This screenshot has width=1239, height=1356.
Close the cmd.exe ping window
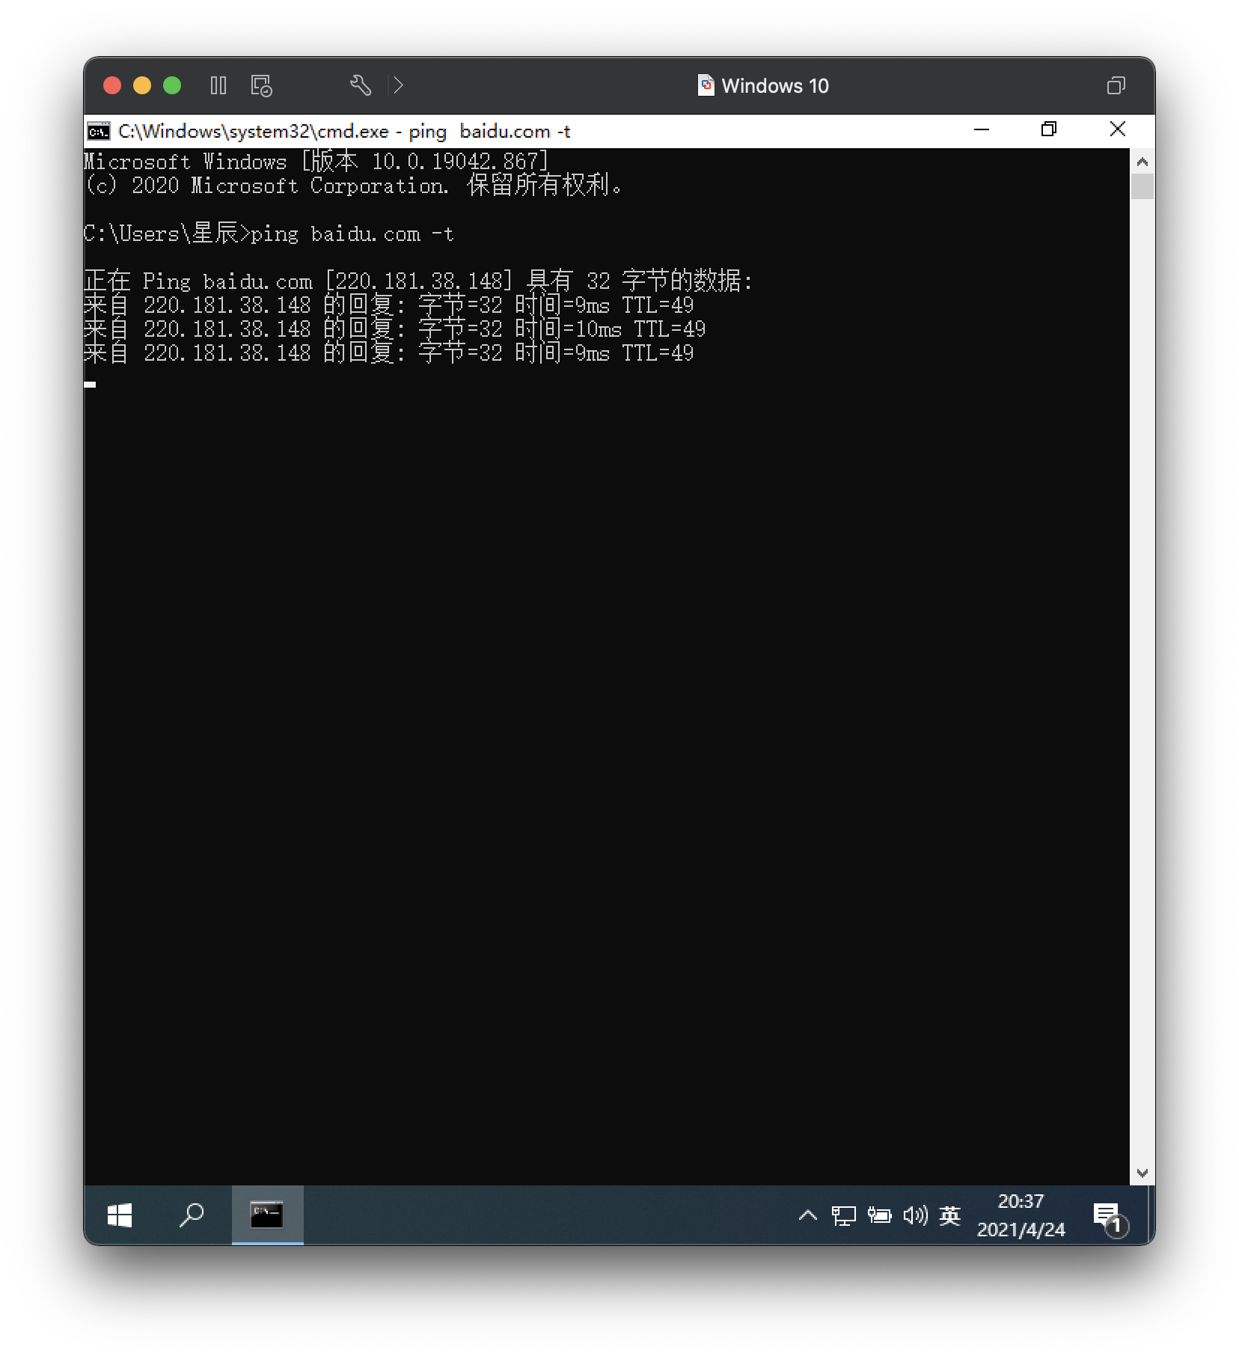point(1118,130)
